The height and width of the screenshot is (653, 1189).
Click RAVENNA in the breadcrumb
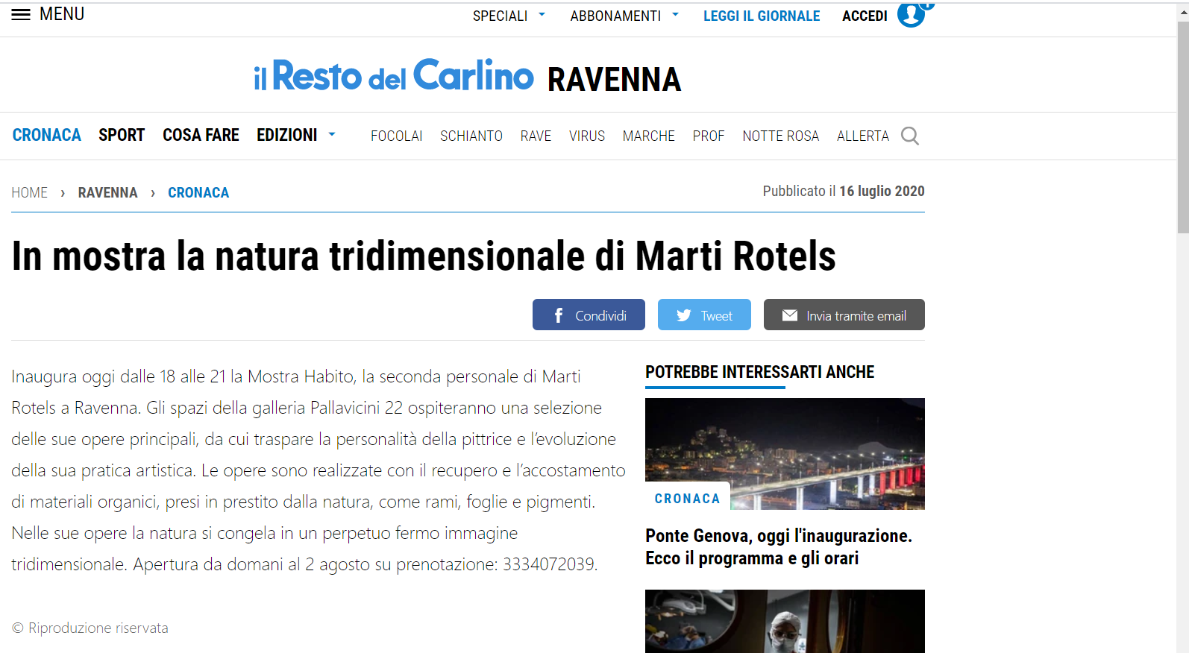pos(108,192)
